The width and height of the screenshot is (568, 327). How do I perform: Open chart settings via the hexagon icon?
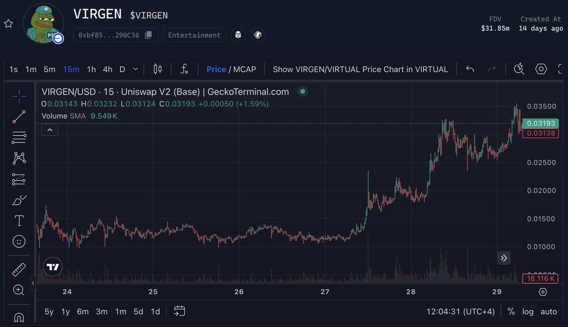coord(541,69)
